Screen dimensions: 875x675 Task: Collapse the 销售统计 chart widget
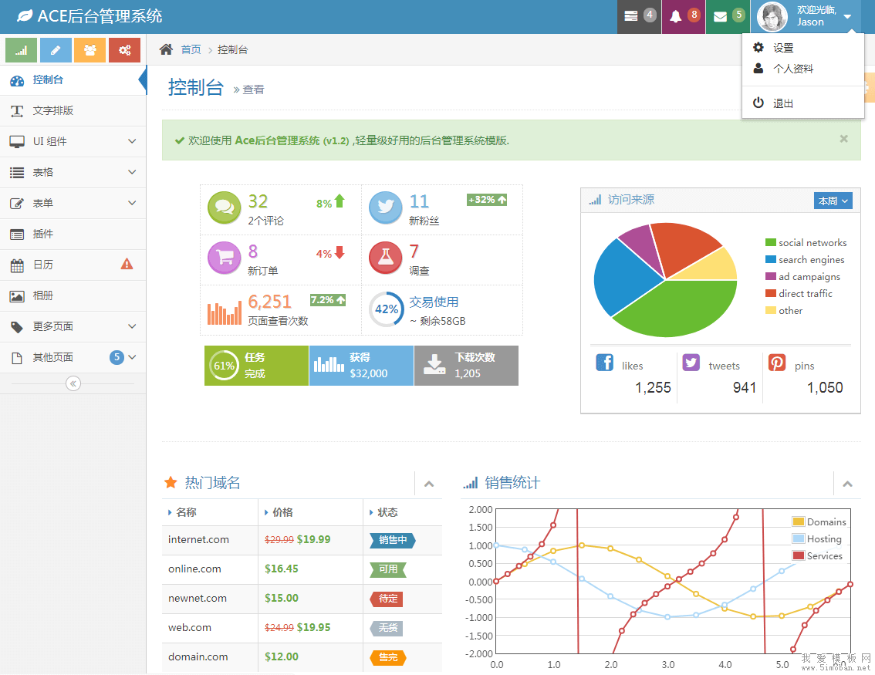(x=847, y=484)
